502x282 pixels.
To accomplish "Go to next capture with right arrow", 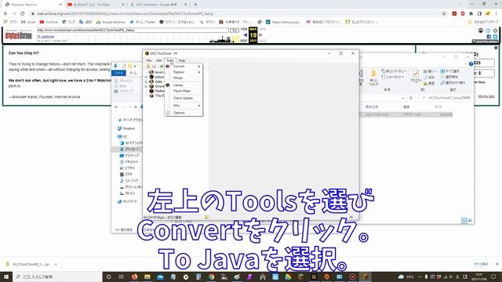I will (x=261, y=34).
